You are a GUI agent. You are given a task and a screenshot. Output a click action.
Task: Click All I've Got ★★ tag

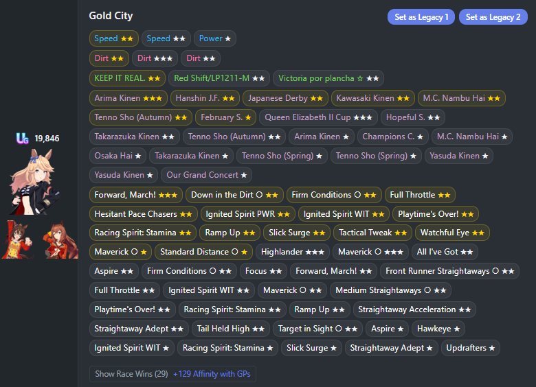(x=445, y=252)
